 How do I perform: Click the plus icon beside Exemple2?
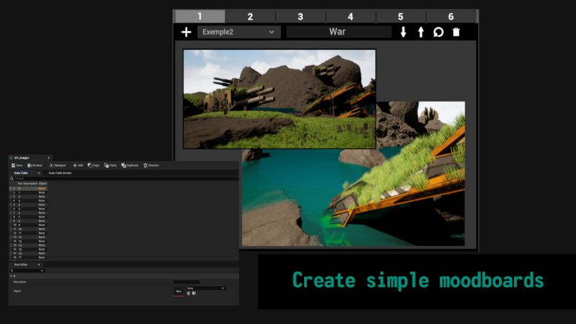point(186,32)
